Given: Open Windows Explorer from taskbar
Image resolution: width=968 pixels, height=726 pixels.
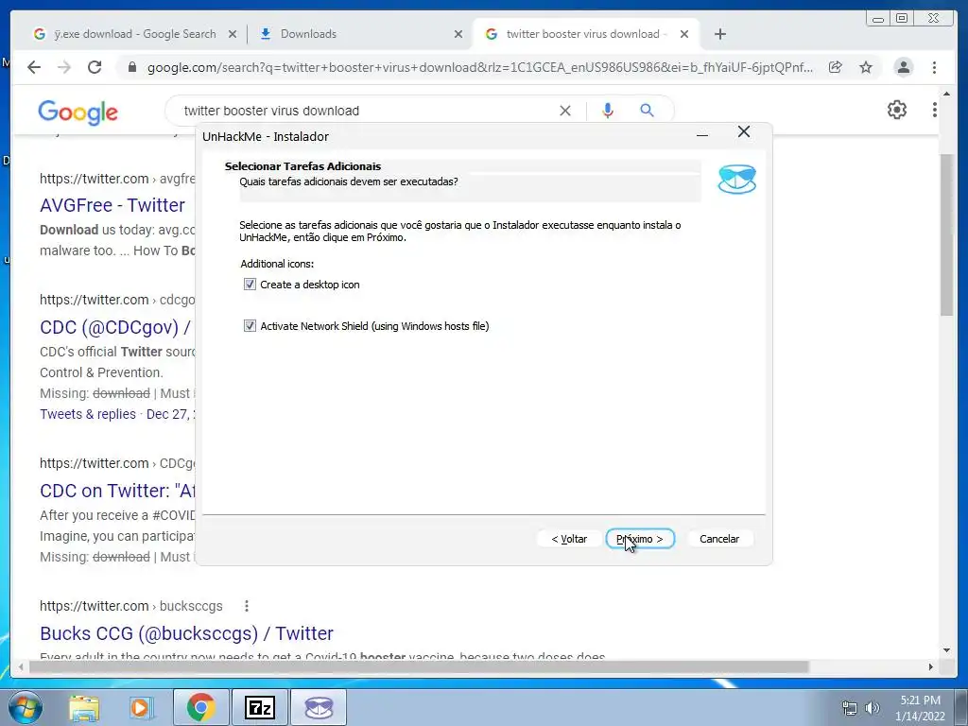Looking at the screenshot, I should click(x=83, y=707).
